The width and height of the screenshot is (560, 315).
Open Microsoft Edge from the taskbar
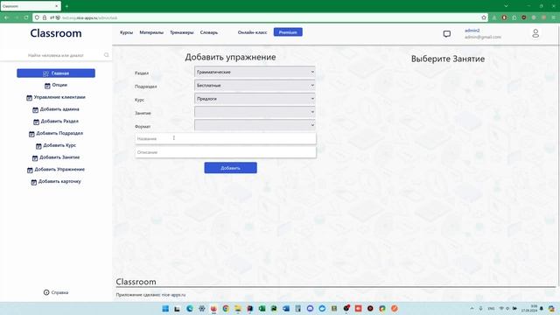(x=190, y=309)
